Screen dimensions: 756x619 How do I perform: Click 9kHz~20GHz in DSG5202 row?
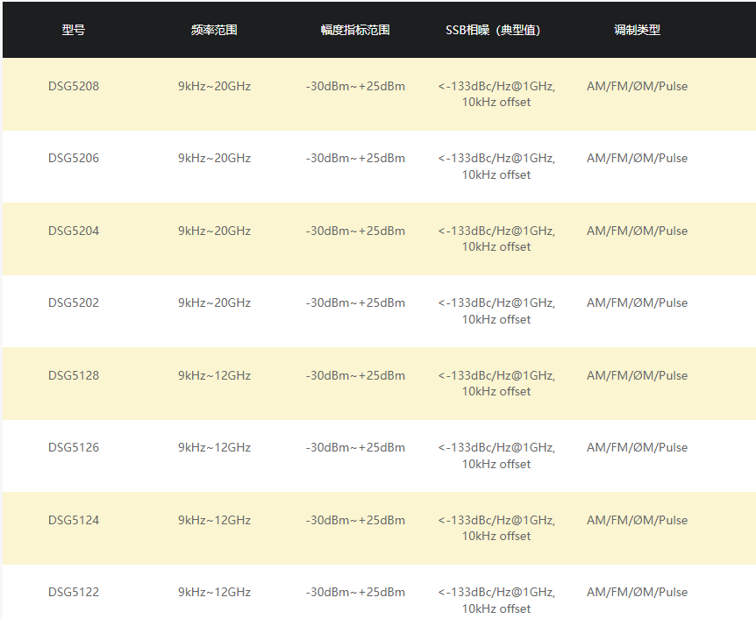pos(214,302)
